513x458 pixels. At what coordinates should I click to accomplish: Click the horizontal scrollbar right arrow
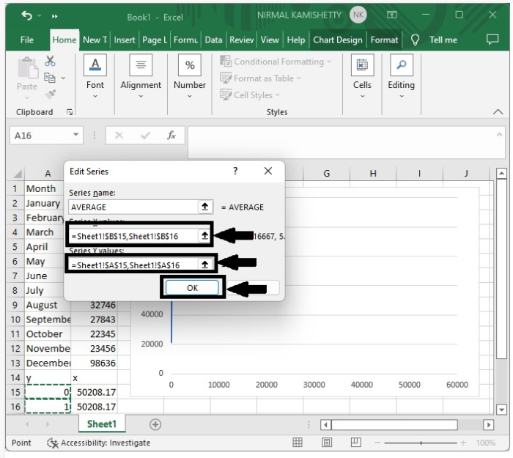tap(489, 425)
